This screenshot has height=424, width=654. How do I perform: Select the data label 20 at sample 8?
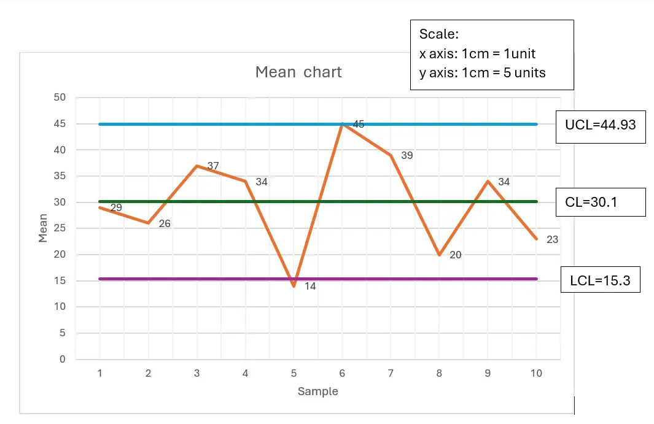coord(455,255)
